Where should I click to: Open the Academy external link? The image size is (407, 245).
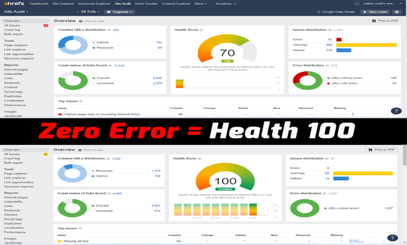pyautogui.click(x=226, y=4)
